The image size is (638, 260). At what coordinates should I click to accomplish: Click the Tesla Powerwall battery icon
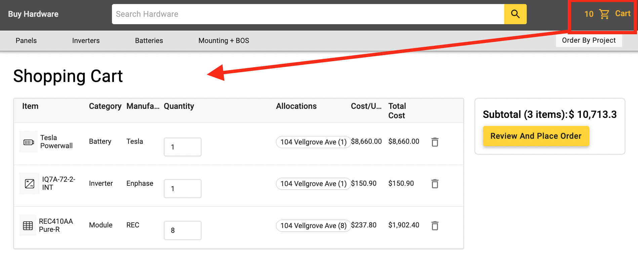click(29, 142)
